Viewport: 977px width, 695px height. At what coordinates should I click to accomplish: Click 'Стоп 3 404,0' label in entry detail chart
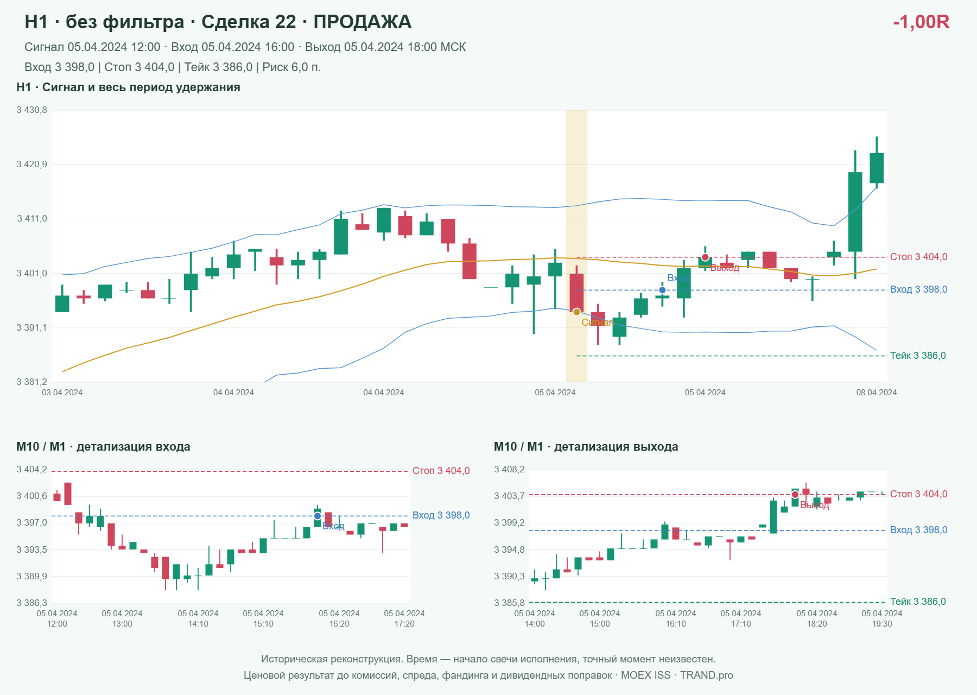[441, 471]
